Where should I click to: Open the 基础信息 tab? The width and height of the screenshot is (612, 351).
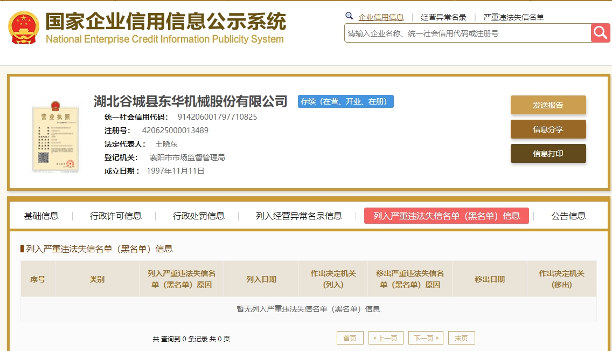tap(41, 216)
